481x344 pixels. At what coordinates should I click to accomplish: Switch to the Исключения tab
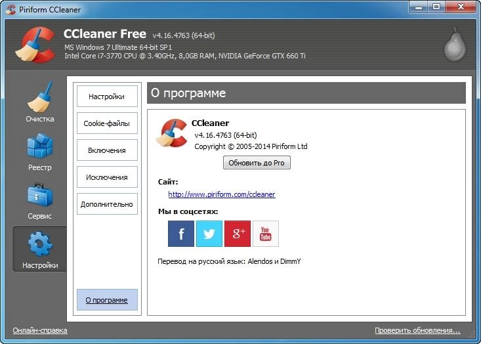(107, 177)
